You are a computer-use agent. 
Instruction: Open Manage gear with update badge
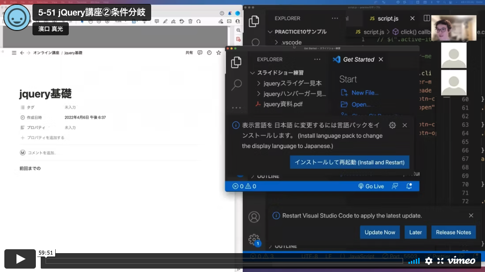tap(254, 240)
